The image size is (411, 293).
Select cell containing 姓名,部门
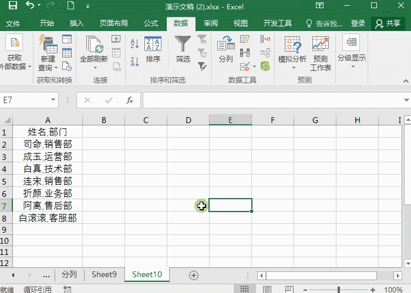pos(48,132)
